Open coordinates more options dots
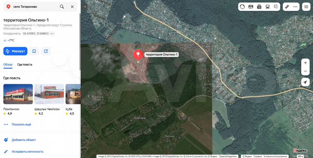The width and height of the screenshot is (313, 158). [52, 34]
